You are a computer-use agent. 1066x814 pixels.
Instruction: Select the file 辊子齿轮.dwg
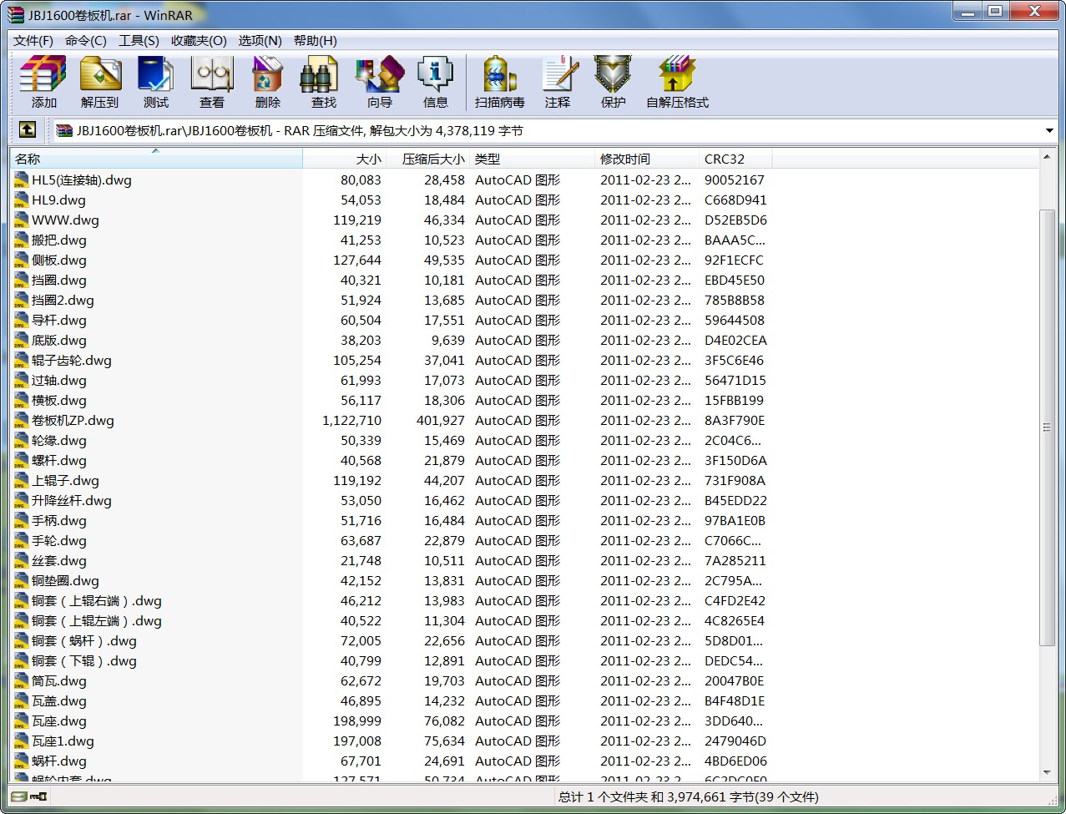(x=71, y=360)
